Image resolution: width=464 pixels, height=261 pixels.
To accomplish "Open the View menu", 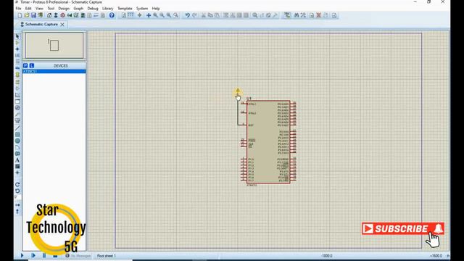I will (x=39, y=8).
